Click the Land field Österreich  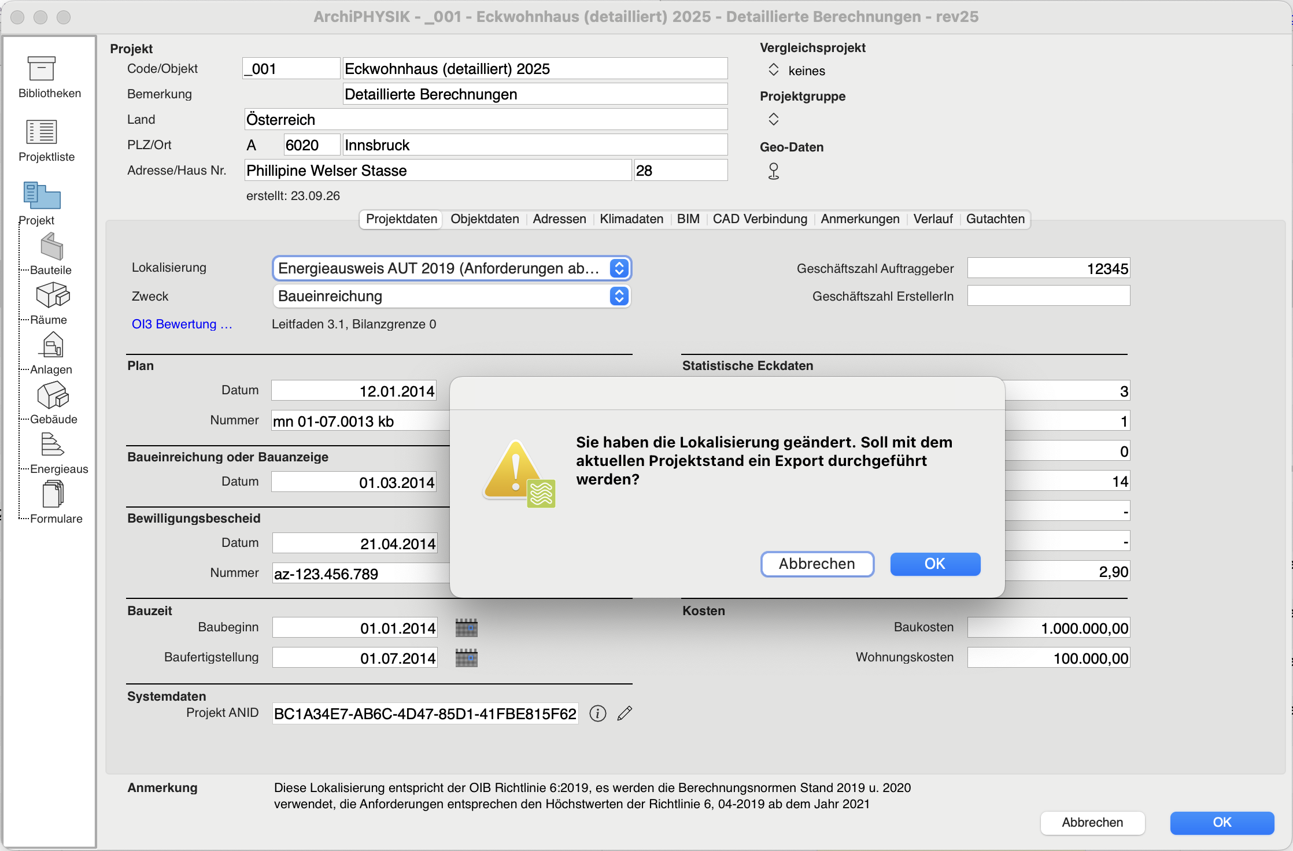pos(486,120)
